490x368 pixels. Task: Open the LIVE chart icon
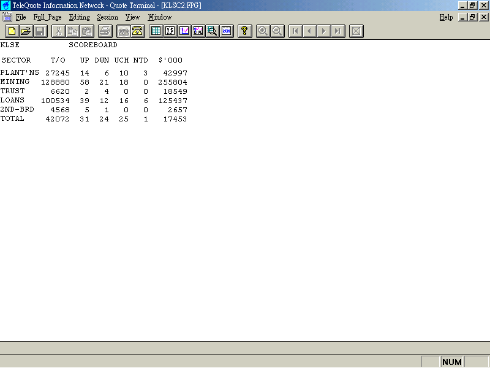198,31
